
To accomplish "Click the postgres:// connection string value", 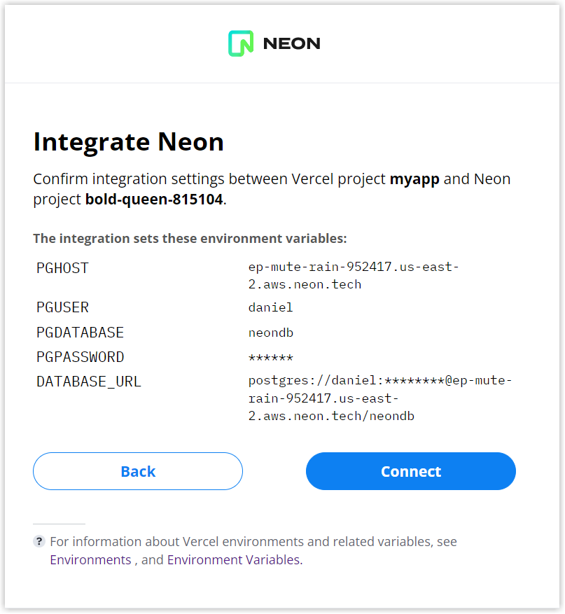I will [380, 398].
